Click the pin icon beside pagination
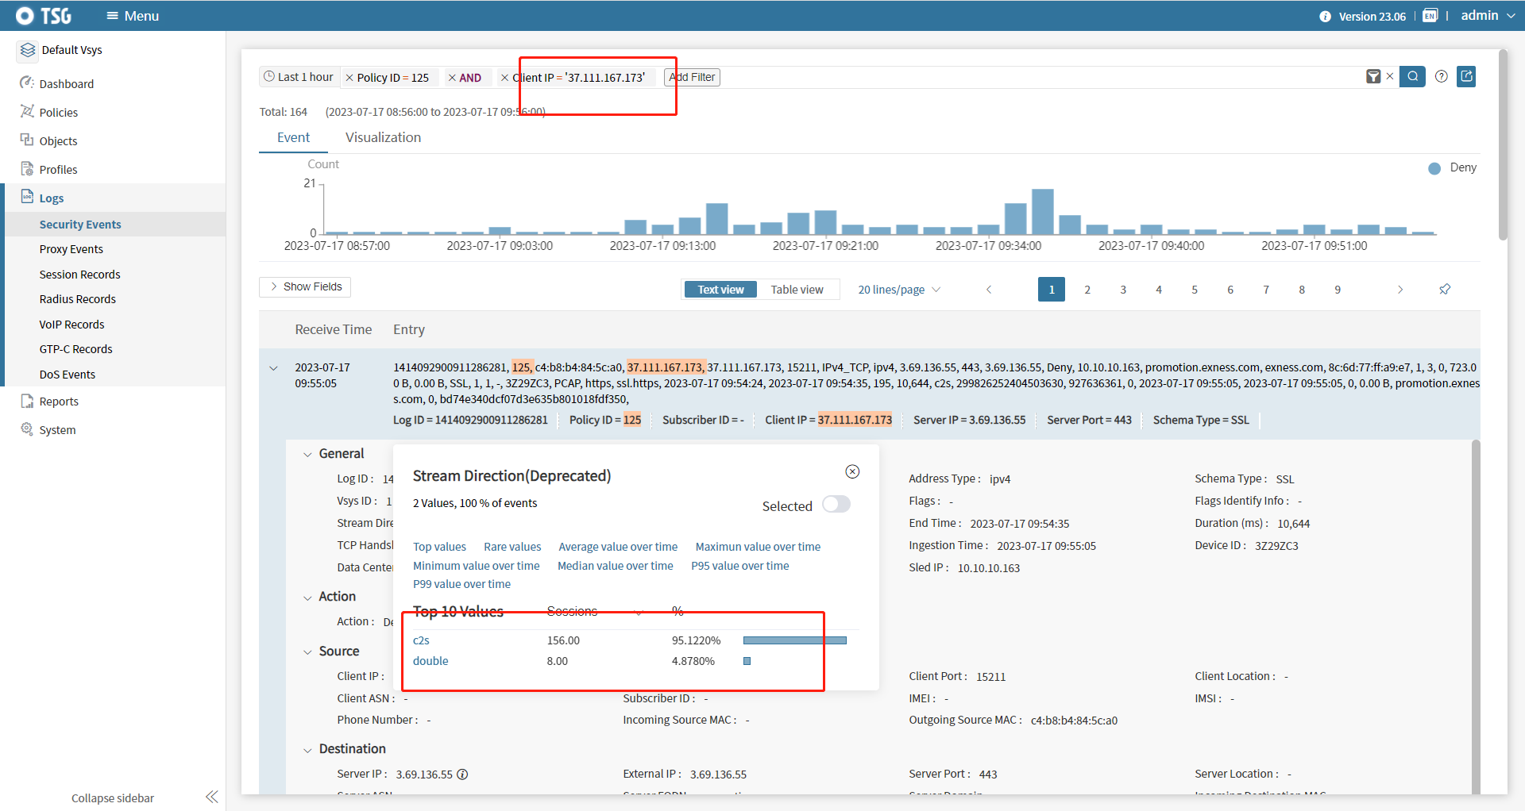This screenshot has width=1525, height=811. click(1445, 290)
